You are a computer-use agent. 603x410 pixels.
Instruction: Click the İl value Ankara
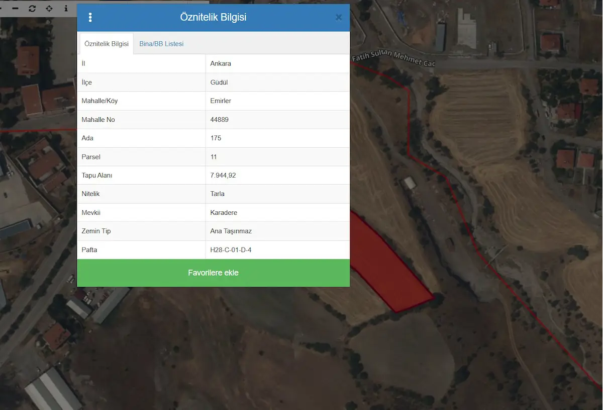tap(221, 63)
